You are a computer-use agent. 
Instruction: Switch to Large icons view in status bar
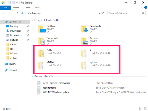[x=145, y=109]
